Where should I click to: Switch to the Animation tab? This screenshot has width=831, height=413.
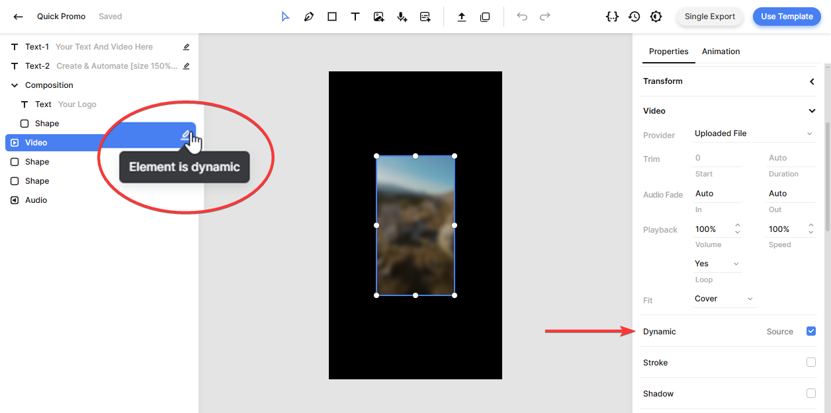point(721,52)
